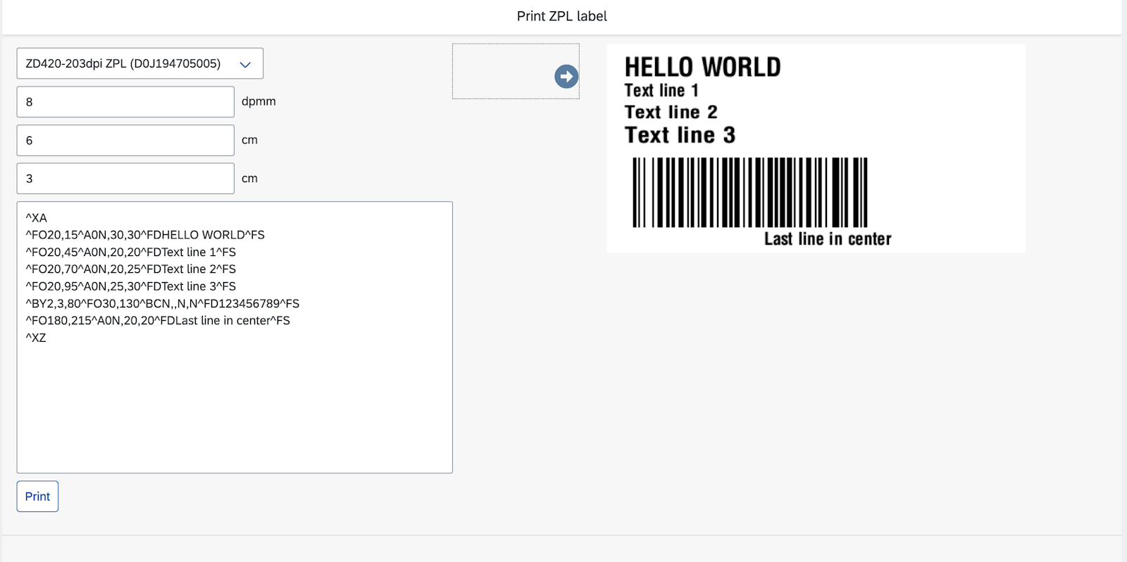Viewport: 1127px width, 562px height.
Task: Click 'Last line in center' in the preview
Action: click(x=828, y=239)
